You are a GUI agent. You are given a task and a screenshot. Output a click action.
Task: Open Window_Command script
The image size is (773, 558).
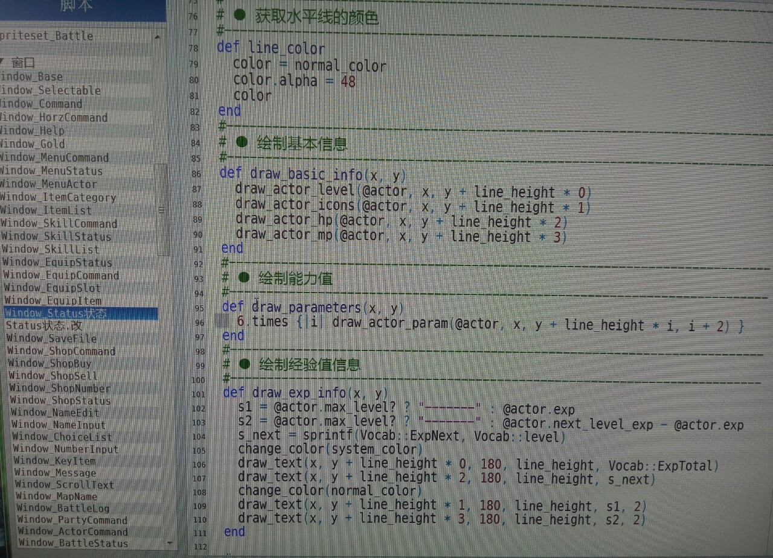tap(41, 104)
